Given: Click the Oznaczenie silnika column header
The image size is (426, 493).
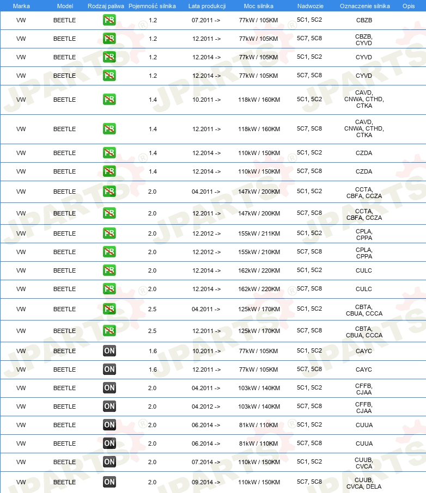Looking at the screenshot, I should coord(364,6).
